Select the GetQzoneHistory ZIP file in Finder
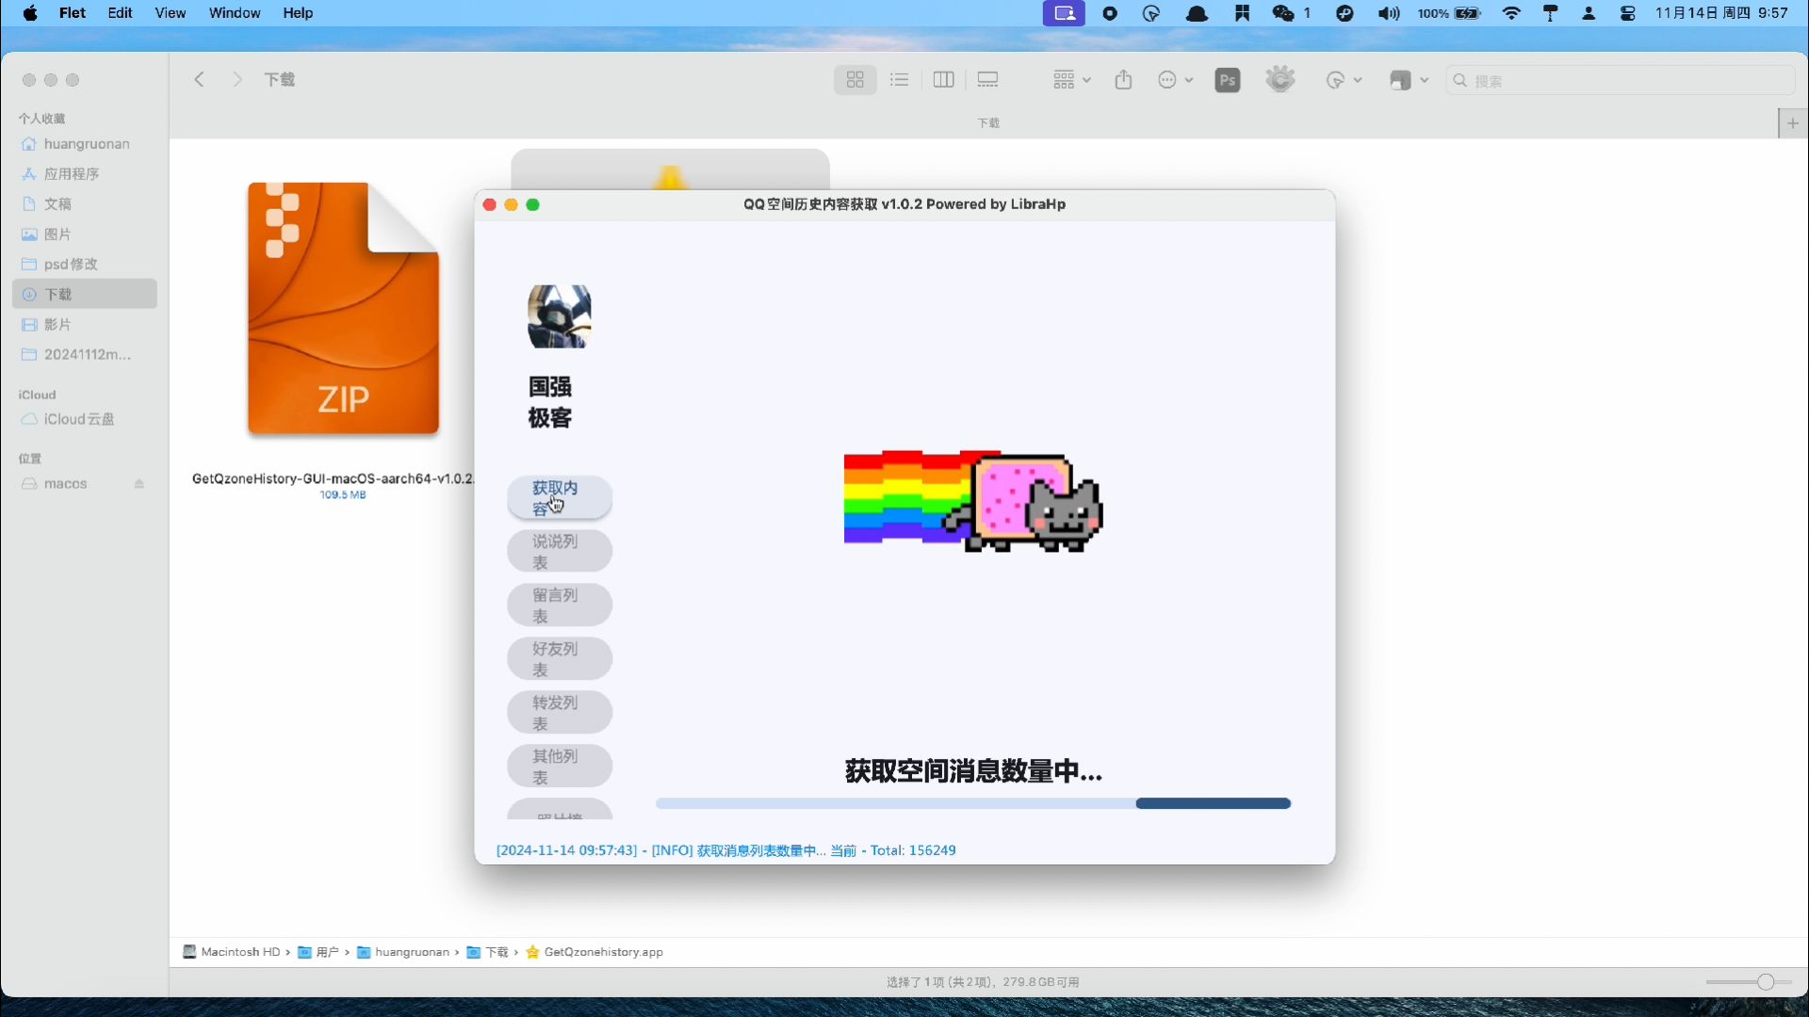Screen dimensions: 1809x1017 343,309
